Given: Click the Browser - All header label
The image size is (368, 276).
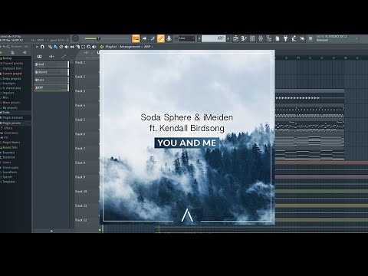Looking at the screenshot, I should (20, 47).
